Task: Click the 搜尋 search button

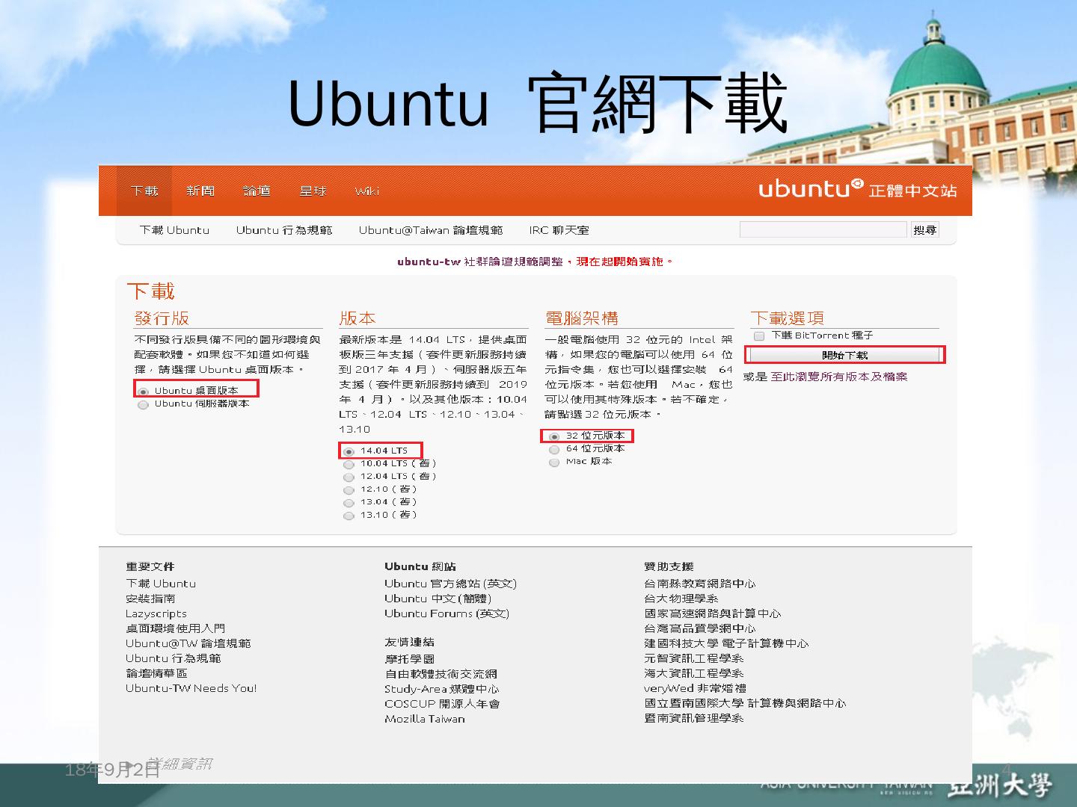Action: 924,230
